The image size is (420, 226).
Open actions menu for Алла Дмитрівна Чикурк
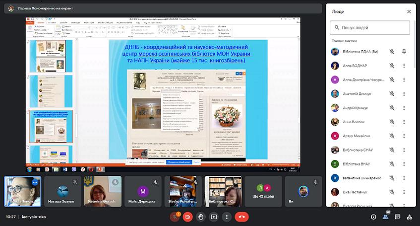tap(404, 79)
